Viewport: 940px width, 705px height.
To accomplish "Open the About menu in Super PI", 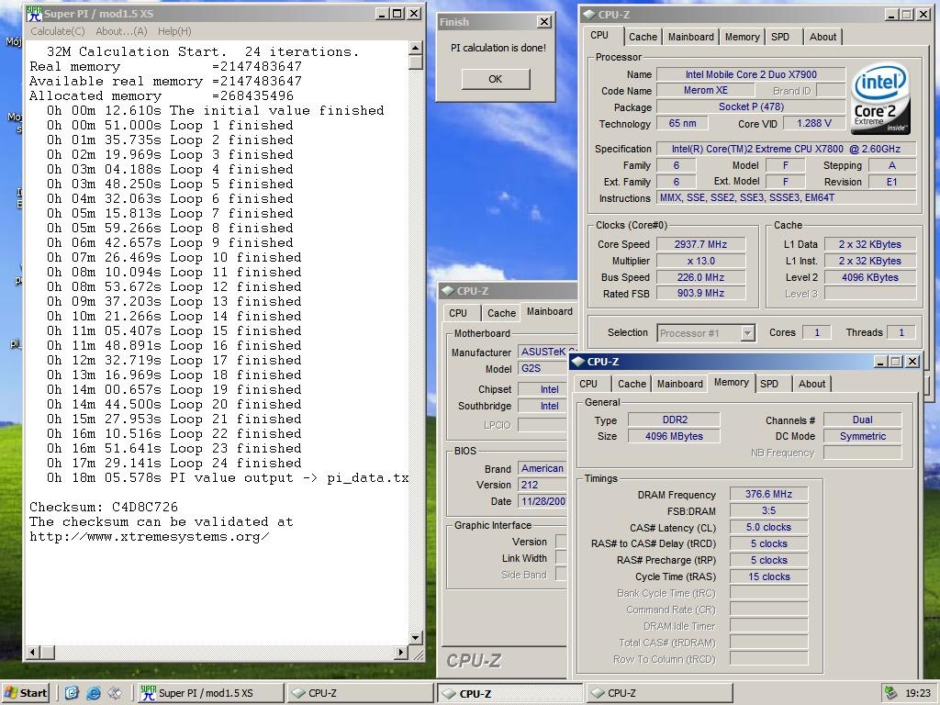I will coord(121,31).
